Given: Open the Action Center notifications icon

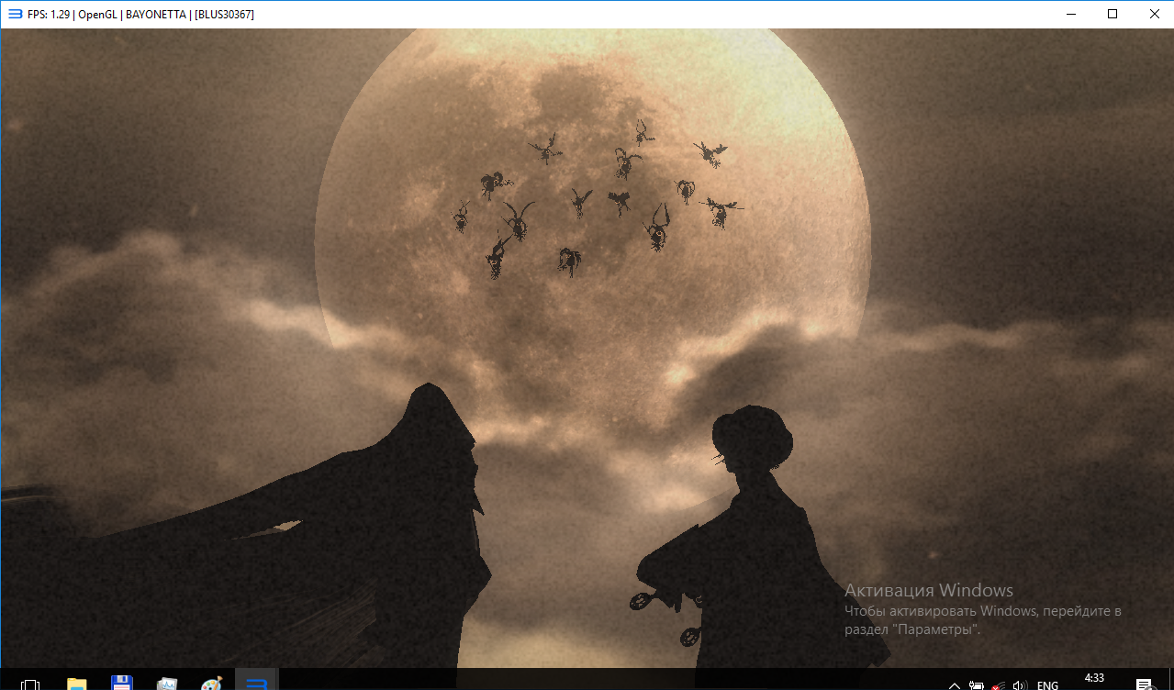Looking at the screenshot, I should pyautogui.click(x=1145, y=684).
